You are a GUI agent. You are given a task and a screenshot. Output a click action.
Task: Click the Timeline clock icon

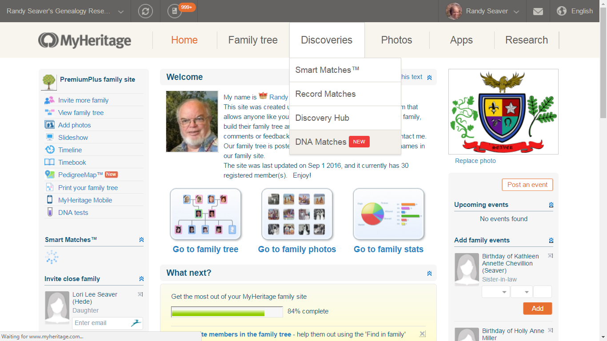pyautogui.click(x=50, y=150)
